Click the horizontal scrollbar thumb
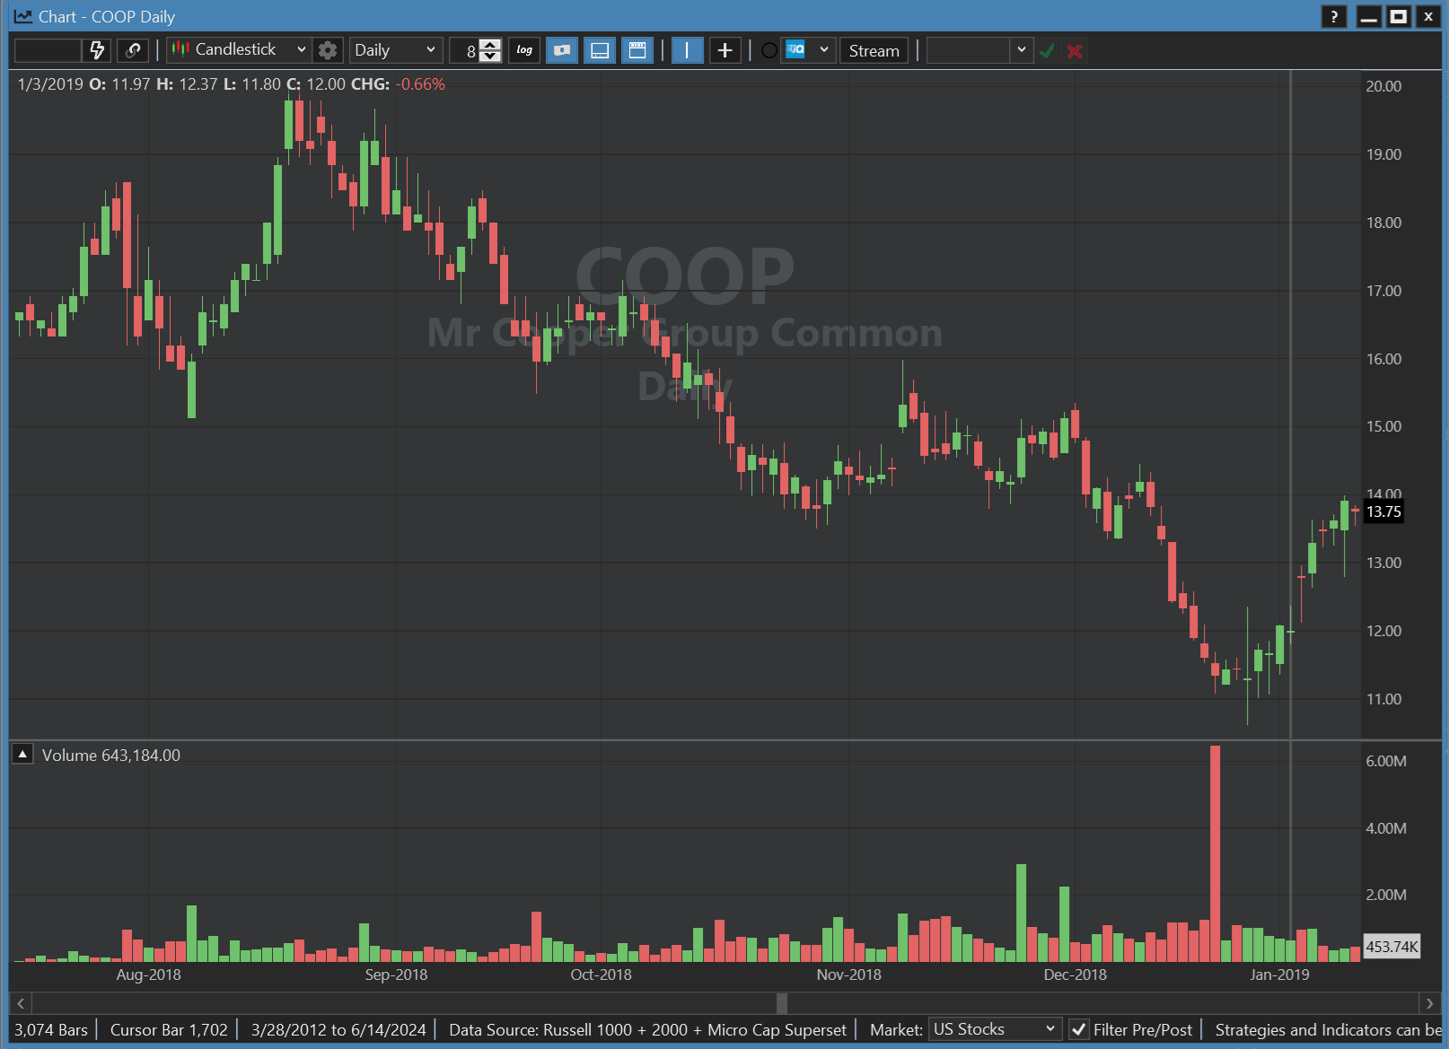 tap(782, 1003)
